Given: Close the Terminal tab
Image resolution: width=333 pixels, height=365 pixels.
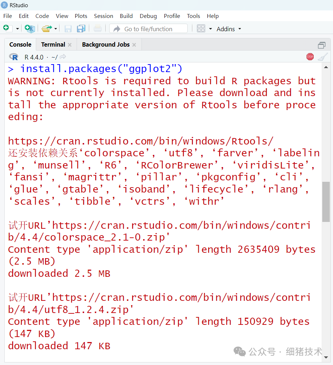Looking at the screenshot, I should click(x=69, y=44).
